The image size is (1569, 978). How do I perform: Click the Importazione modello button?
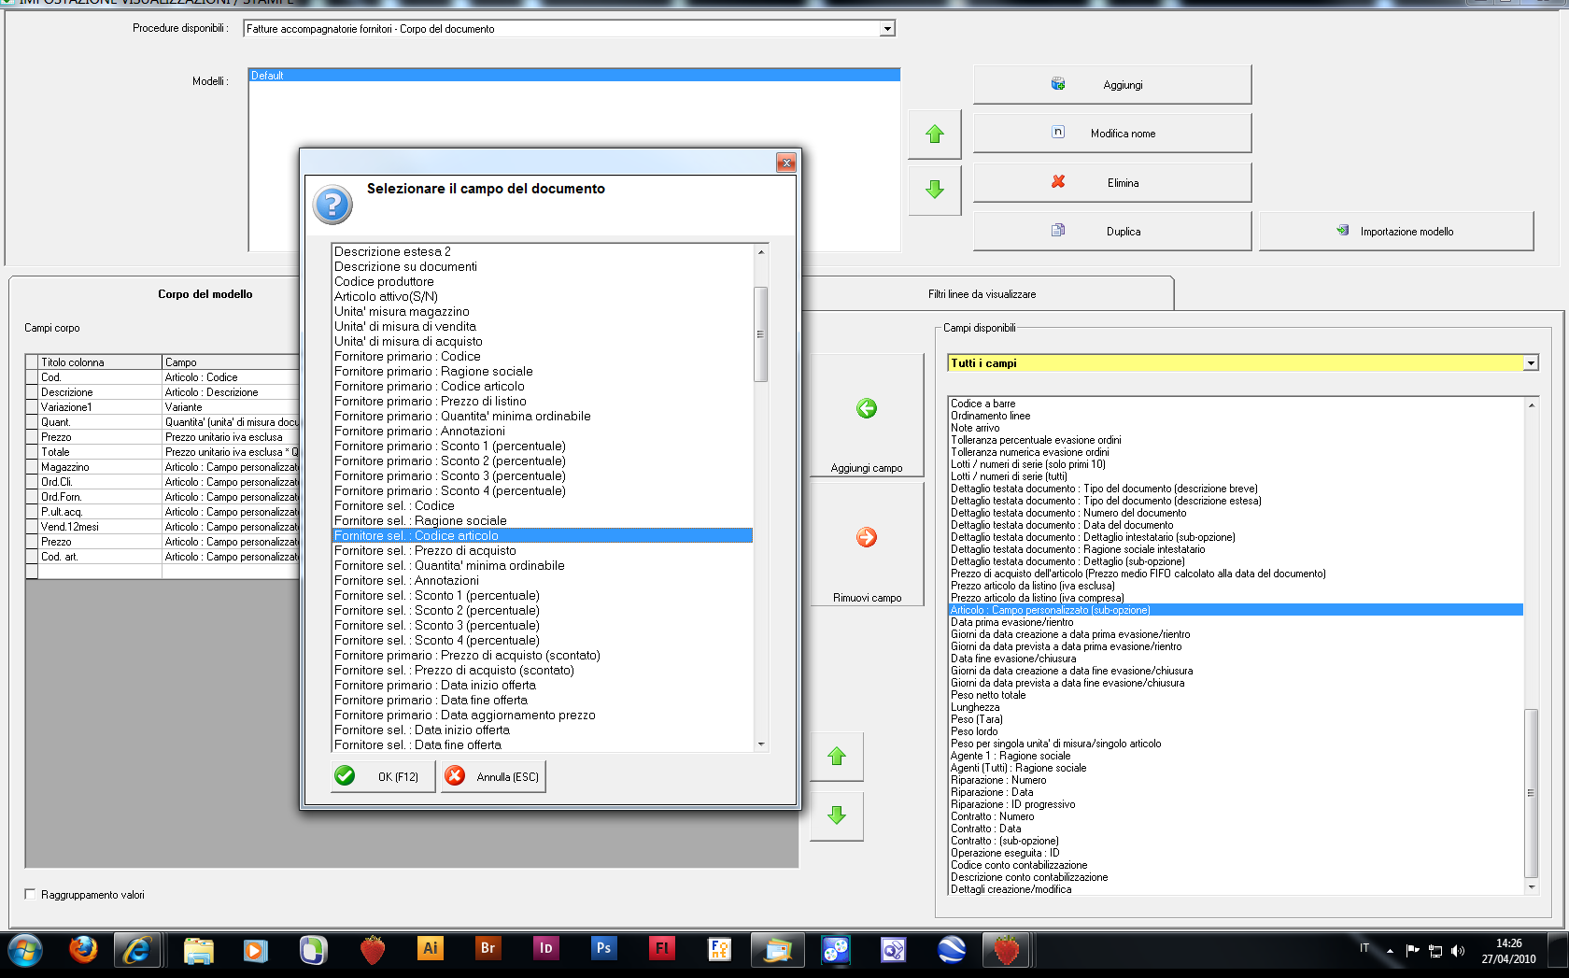point(1396,232)
